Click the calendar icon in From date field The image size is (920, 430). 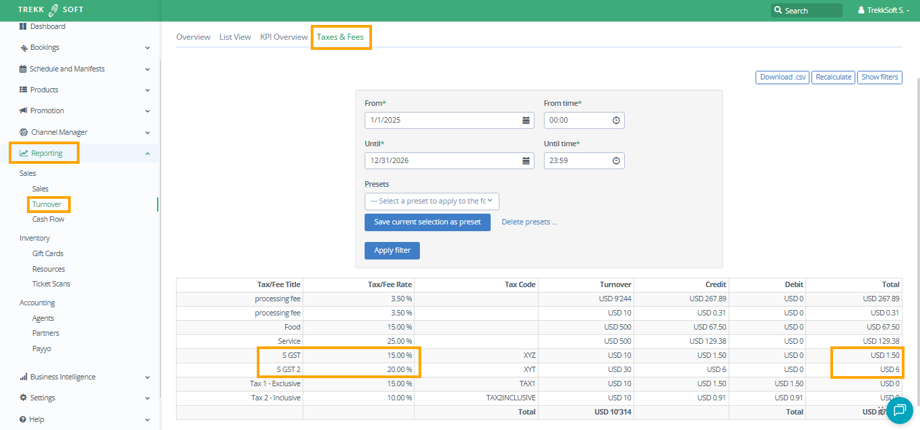click(526, 121)
